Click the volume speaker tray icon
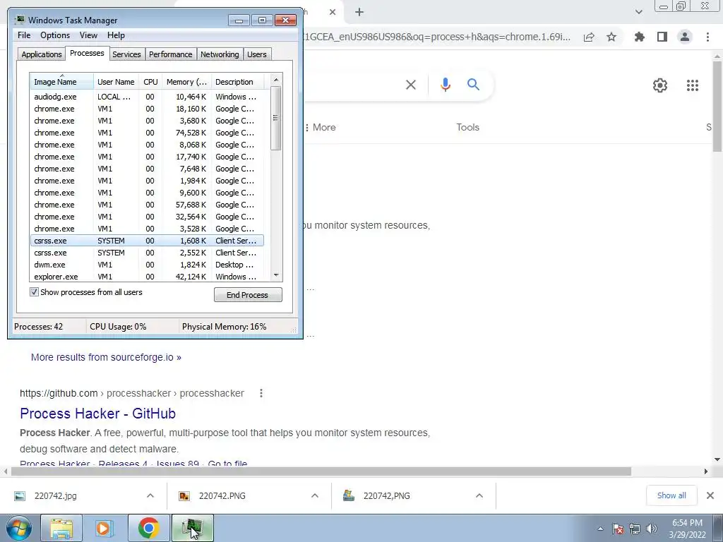Screen dimensions: 723x542 [652, 529]
